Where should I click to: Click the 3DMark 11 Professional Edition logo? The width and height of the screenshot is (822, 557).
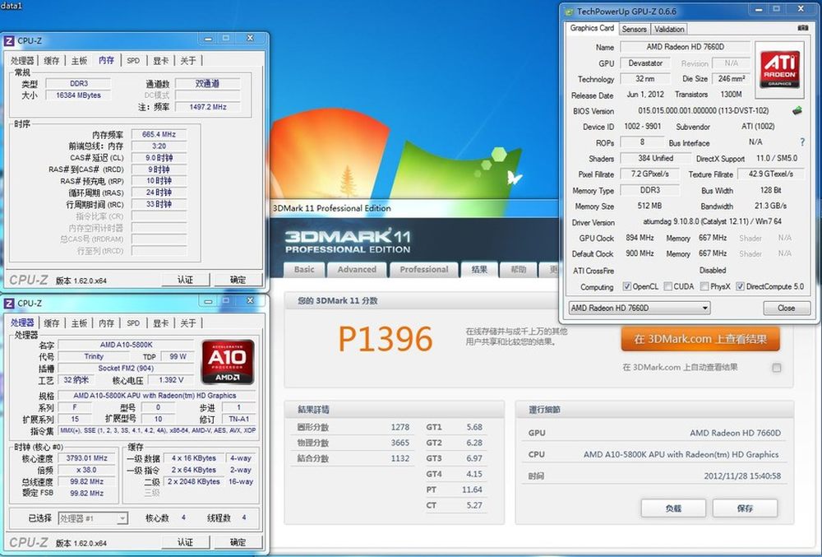coord(347,240)
